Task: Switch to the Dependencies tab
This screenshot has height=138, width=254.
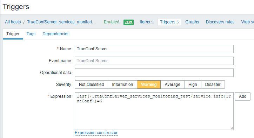Action: coord(56,34)
